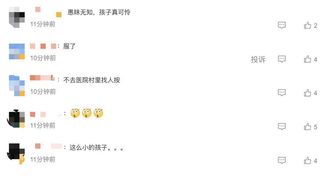Reply to the comment 愚昧无知，孩子真可怜
This screenshot has width=331, height=177.
(x=282, y=25)
